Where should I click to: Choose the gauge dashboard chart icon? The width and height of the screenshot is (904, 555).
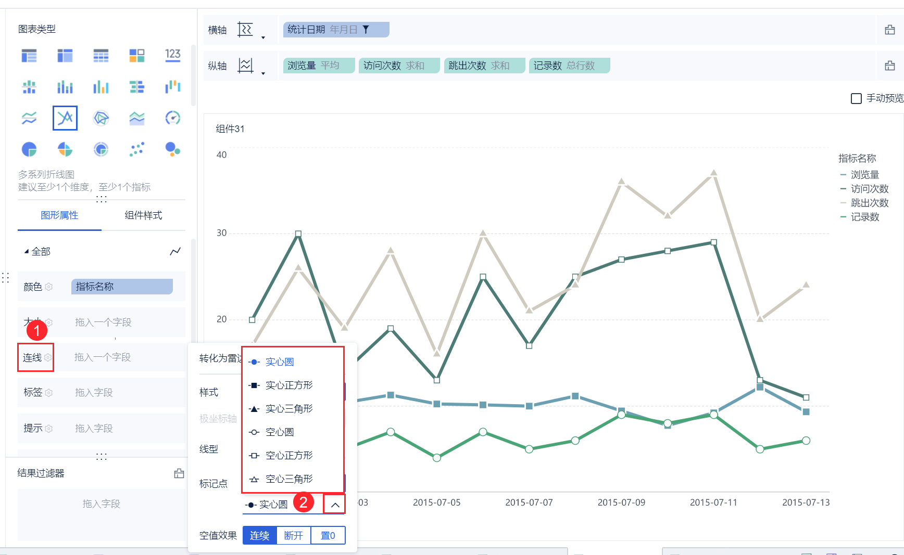click(172, 118)
